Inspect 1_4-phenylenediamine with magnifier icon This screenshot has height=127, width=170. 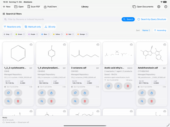[42, 101]
